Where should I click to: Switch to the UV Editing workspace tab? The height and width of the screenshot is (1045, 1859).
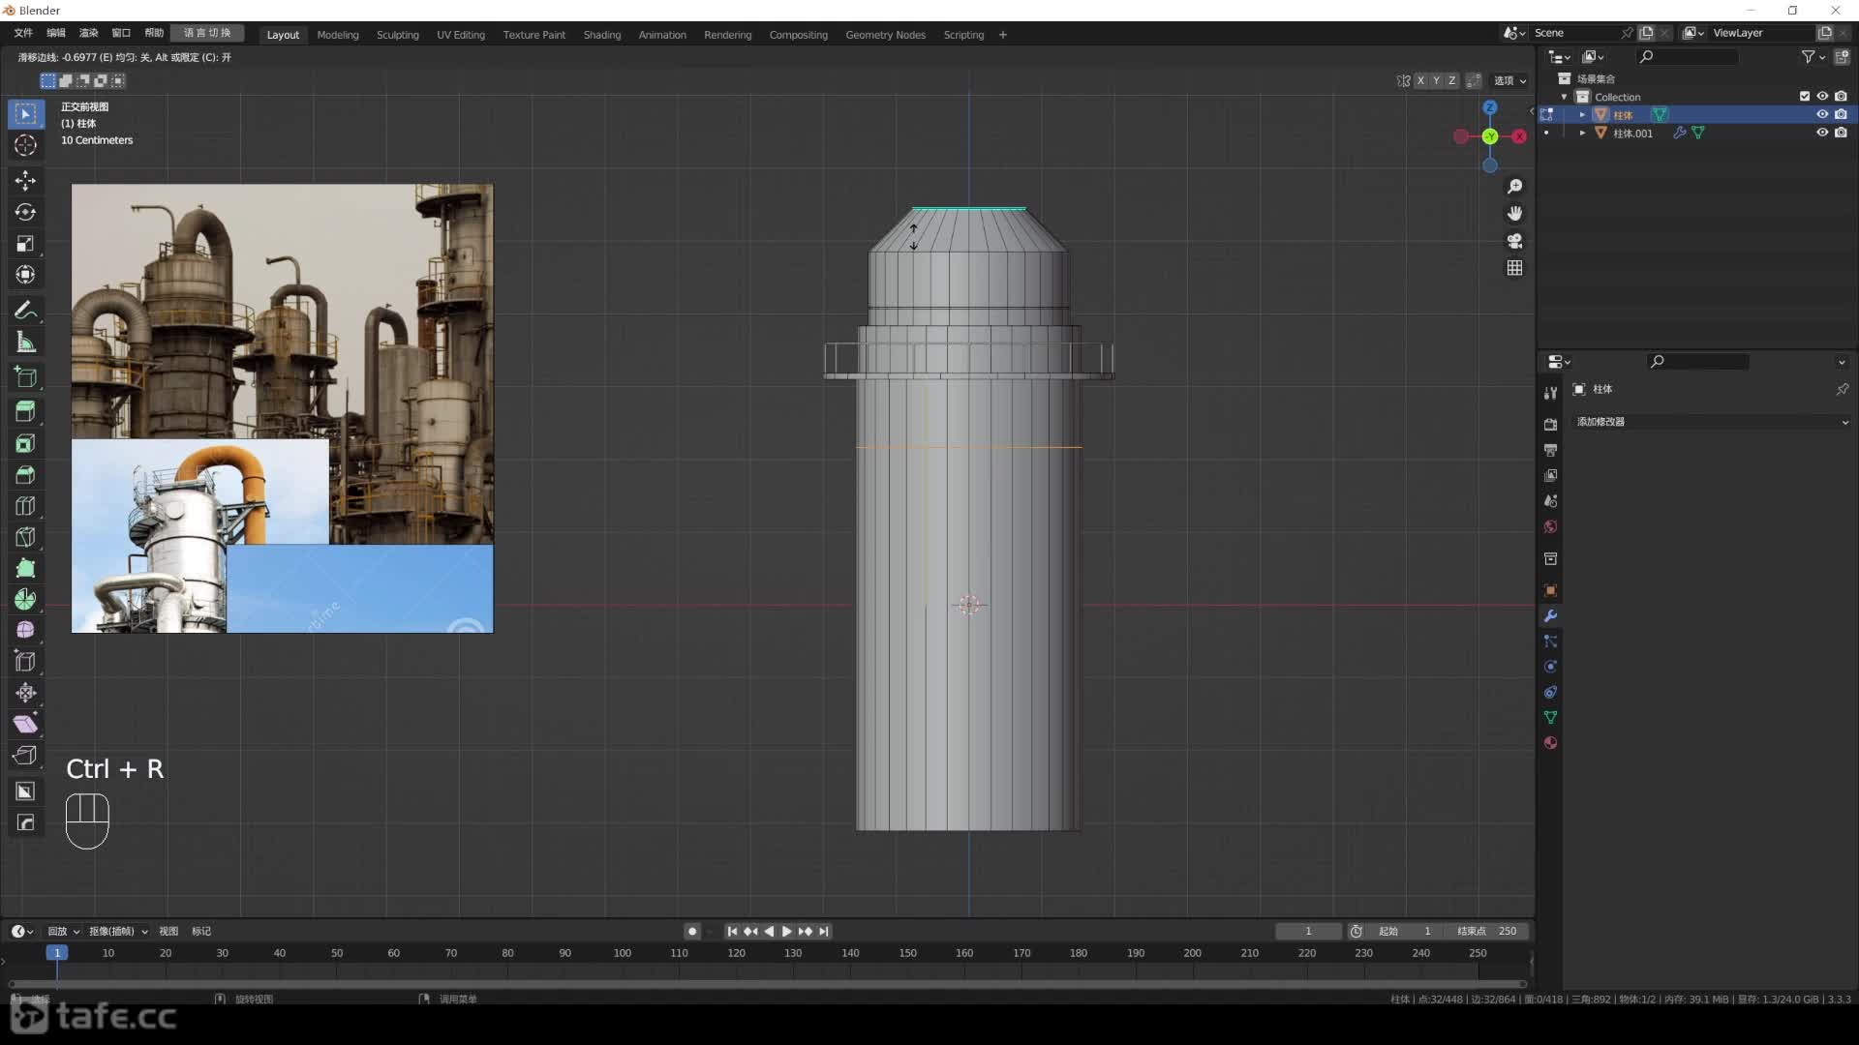(461, 35)
